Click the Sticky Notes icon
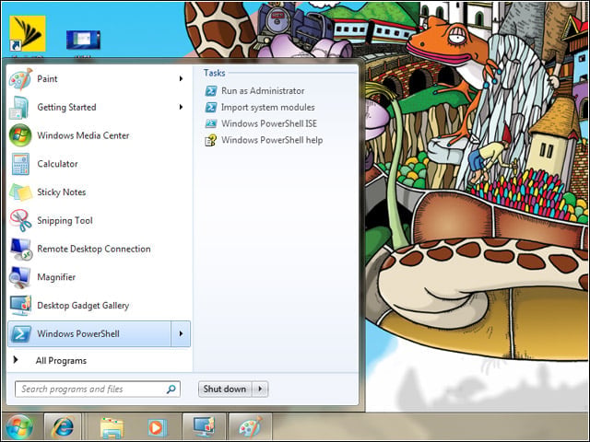This screenshot has height=442, width=590. tap(20, 192)
